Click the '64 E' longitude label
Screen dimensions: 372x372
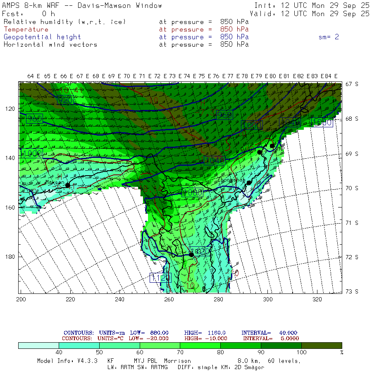34,76
